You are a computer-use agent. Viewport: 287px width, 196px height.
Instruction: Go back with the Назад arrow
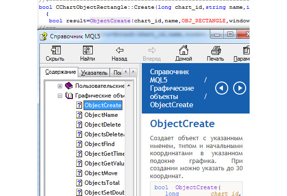coord(120,50)
